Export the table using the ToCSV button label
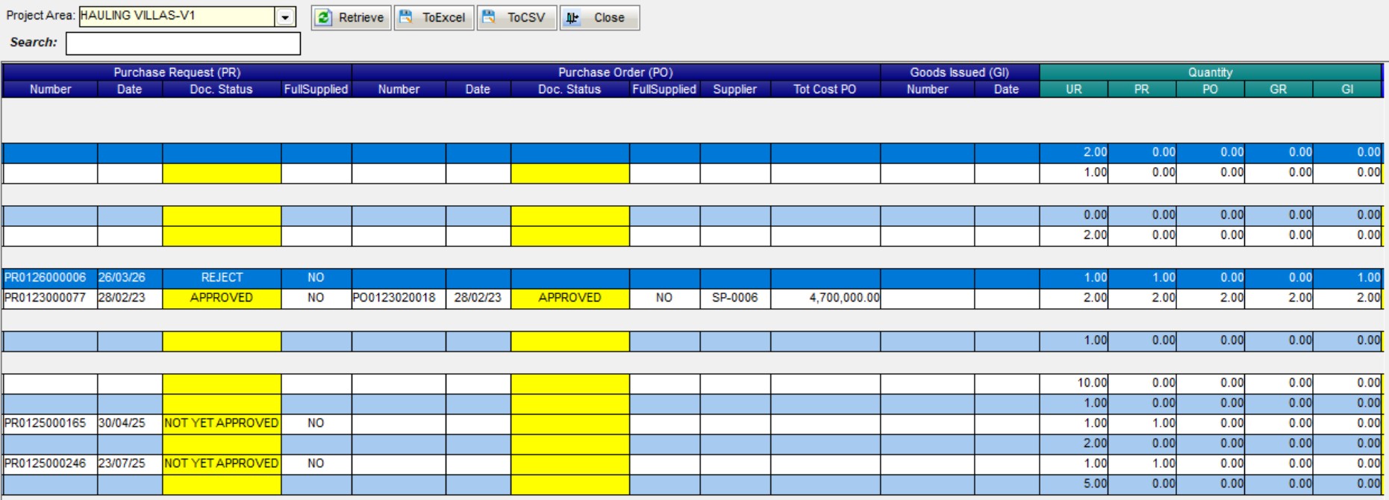1389x500 pixels. (x=526, y=17)
